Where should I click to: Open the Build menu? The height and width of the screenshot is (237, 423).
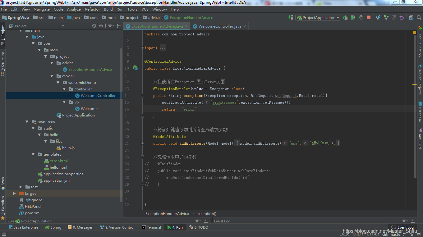[x=108, y=9]
